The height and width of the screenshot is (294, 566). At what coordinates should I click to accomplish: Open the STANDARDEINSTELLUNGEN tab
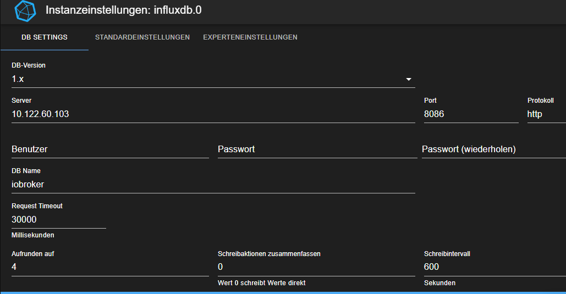142,37
